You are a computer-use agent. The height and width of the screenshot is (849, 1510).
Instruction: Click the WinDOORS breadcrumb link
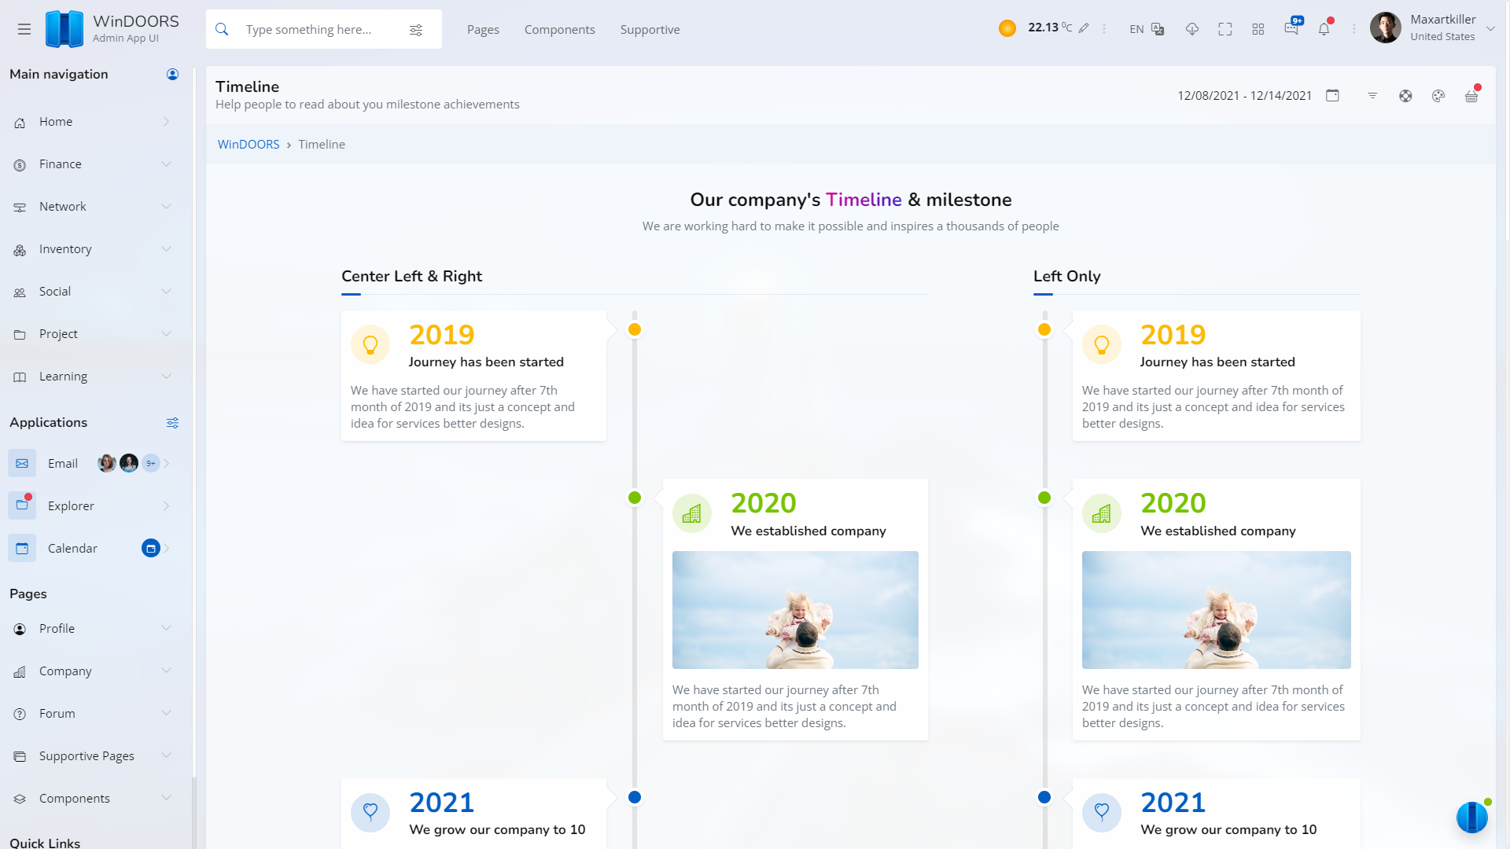point(249,145)
